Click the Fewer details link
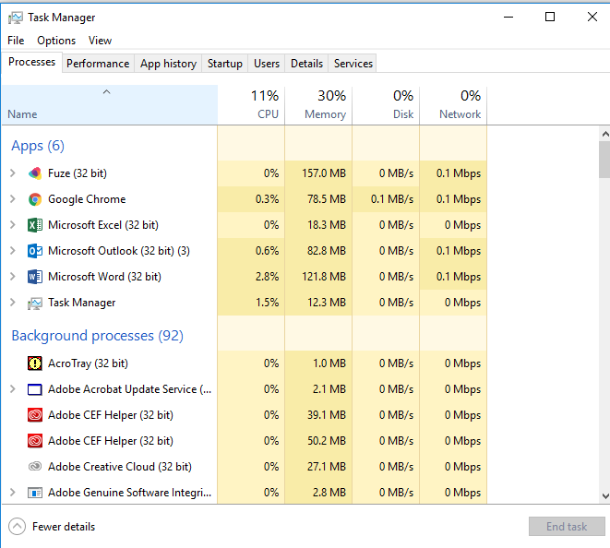Viewport: 610px width, 548px height. 64,527
